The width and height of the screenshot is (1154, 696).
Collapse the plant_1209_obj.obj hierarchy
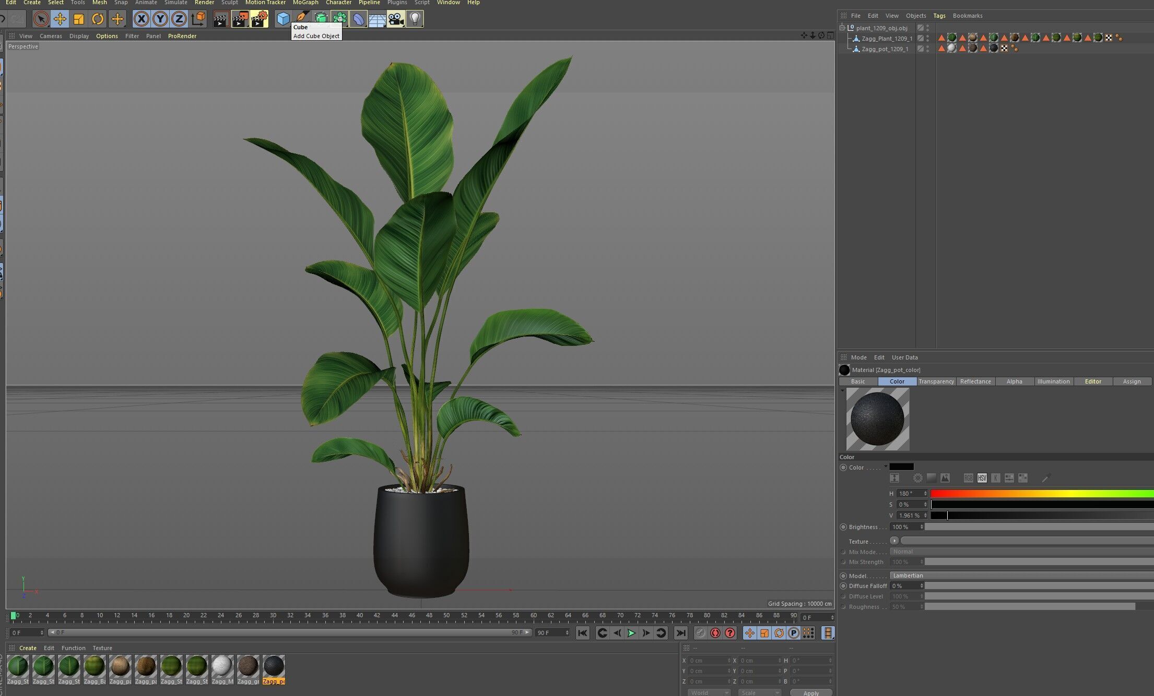[842, 28]
